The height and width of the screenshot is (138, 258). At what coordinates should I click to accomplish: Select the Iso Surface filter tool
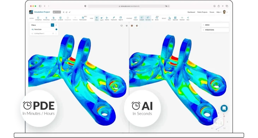(x=53, y=18)
